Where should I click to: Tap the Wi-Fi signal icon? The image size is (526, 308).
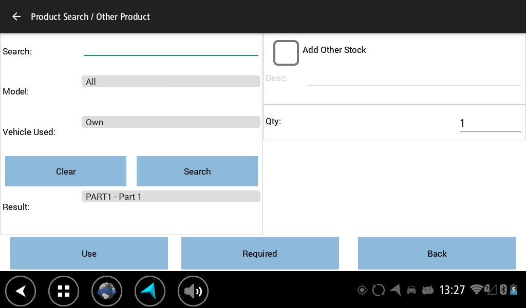tap(476, 290)
